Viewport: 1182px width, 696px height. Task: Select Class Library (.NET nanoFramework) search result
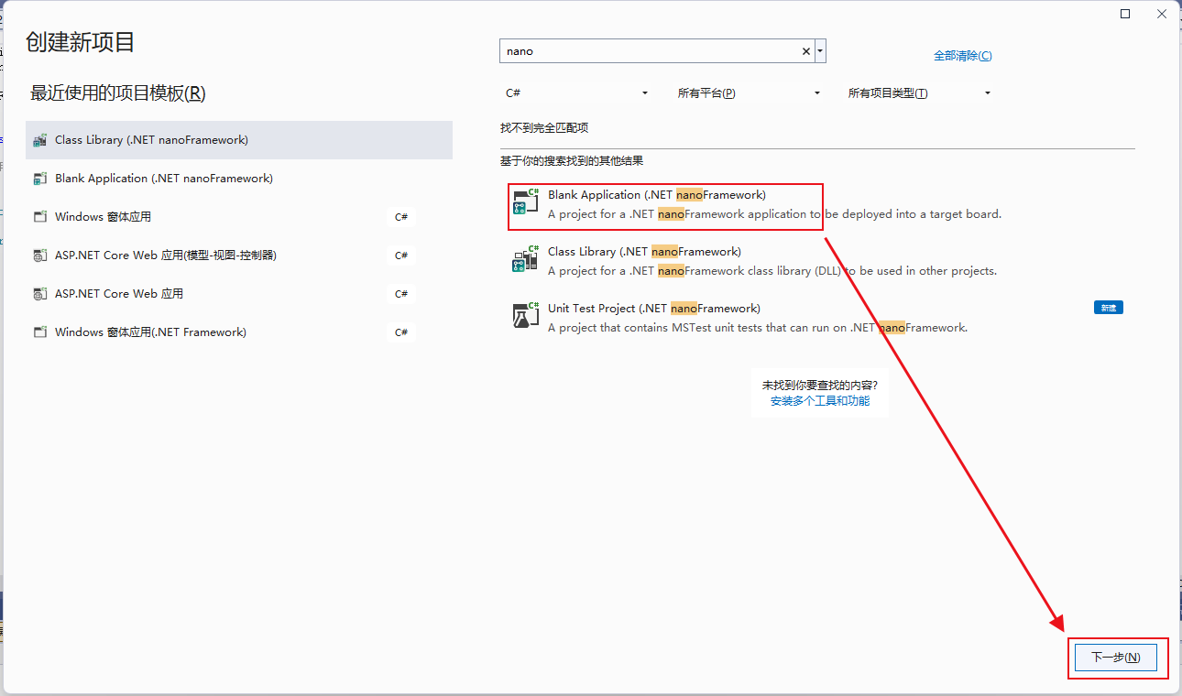pos(817,261)
